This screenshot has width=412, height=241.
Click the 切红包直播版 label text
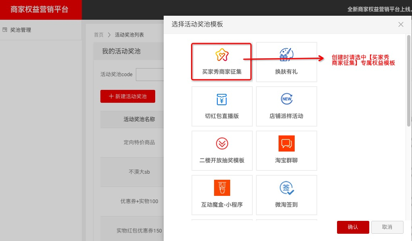tap(222, 116)
